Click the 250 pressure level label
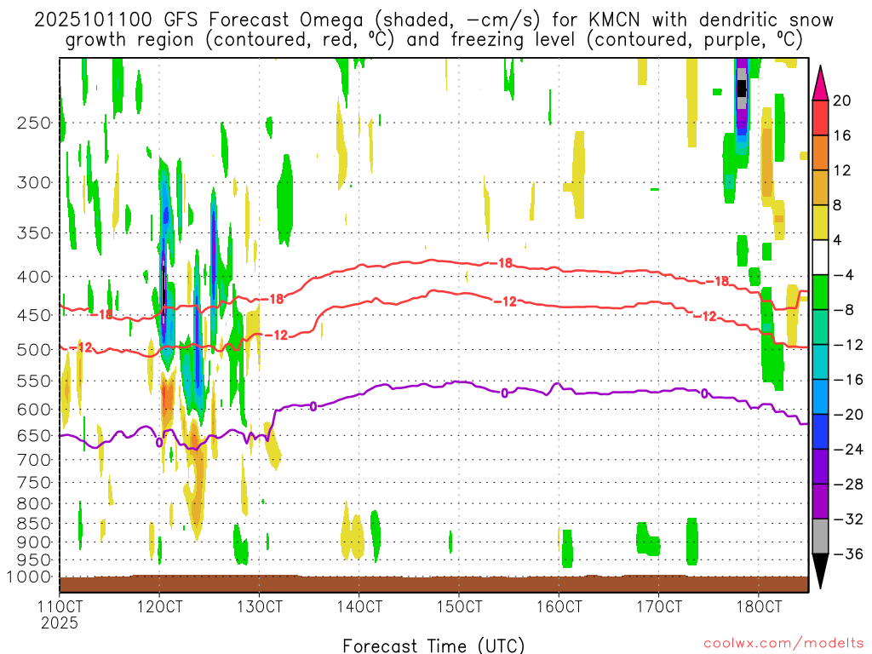The height and width of the screenshot is (654, 872). point(34,123)
